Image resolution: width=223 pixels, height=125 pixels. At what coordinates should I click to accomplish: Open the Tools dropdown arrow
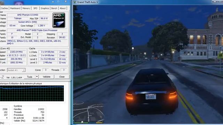click(x=37, y=77)
